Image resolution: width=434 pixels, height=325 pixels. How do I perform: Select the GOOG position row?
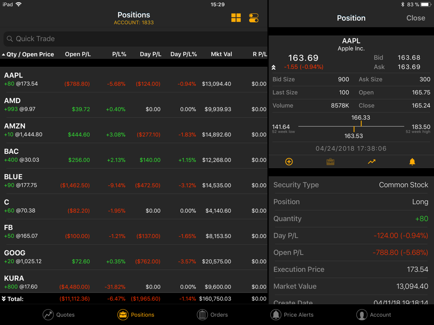point(134,257)
